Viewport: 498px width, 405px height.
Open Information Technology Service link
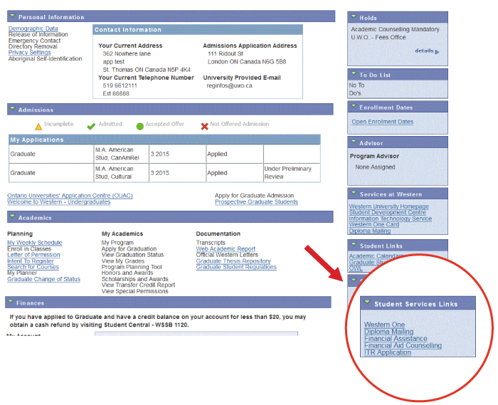[x=391, y=219]
